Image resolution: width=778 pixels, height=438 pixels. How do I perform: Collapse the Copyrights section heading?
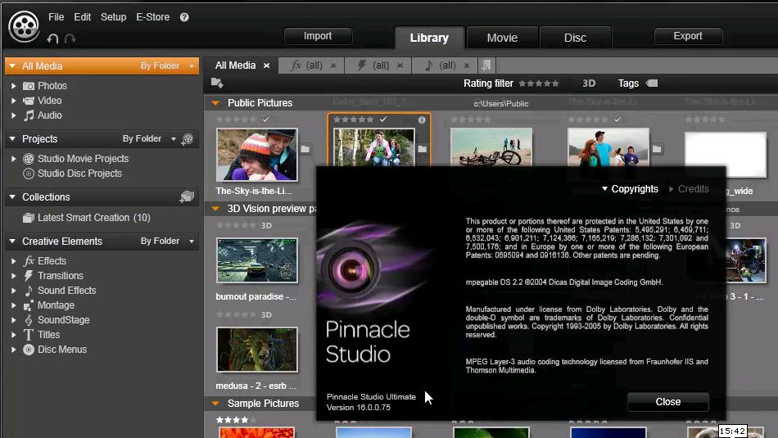click(630, 189)
